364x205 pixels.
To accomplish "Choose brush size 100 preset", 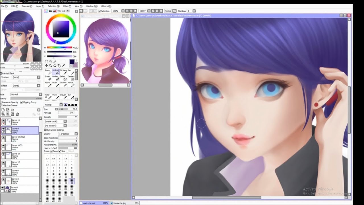I will 66,187.
